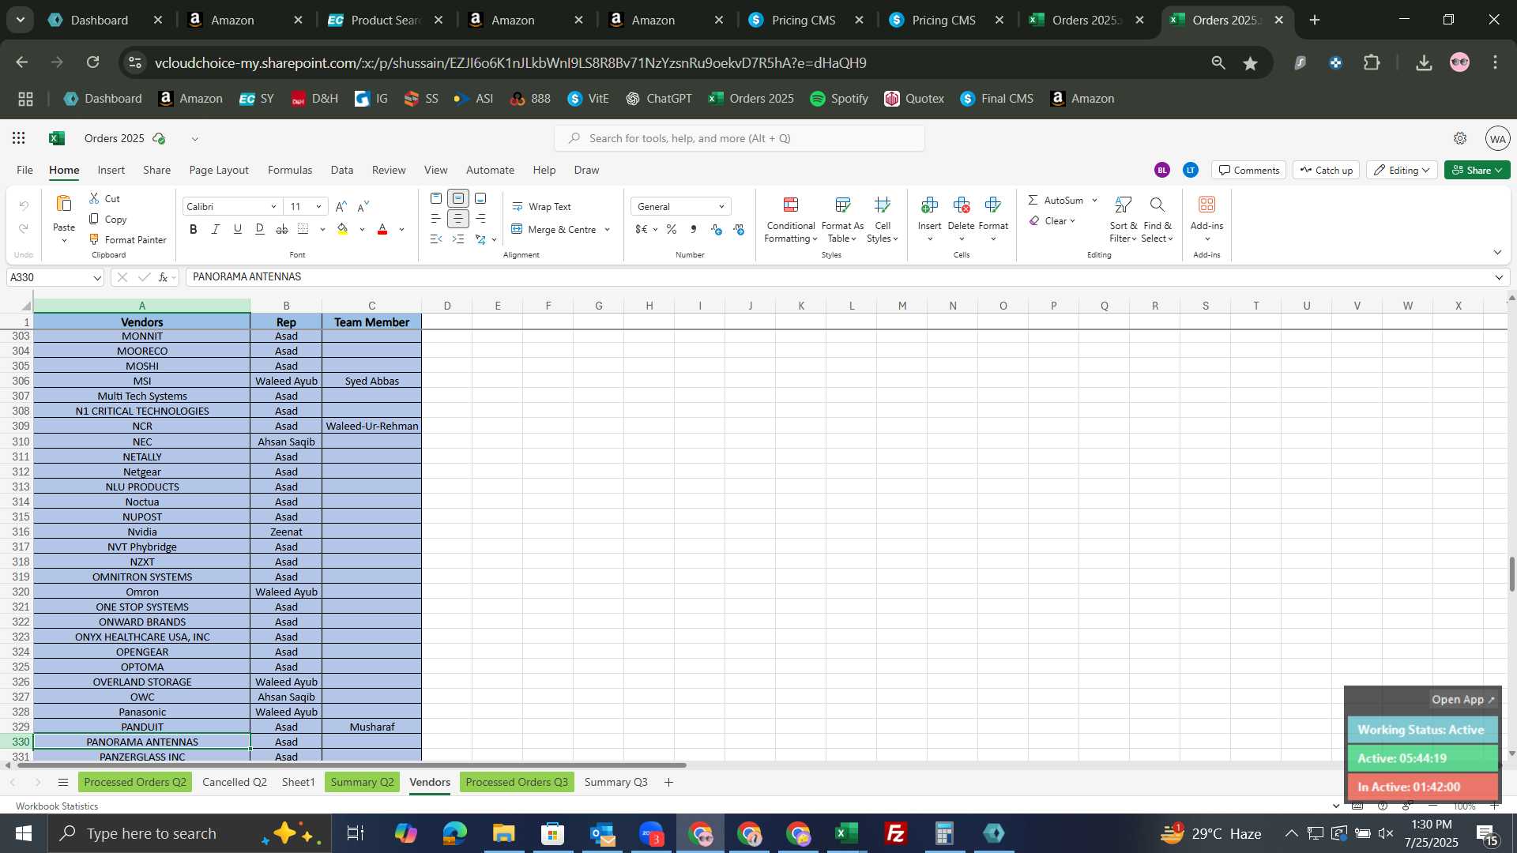
Task: Open the Review ribbon tab
Action: pyautogui.click(x=389, y=170)
